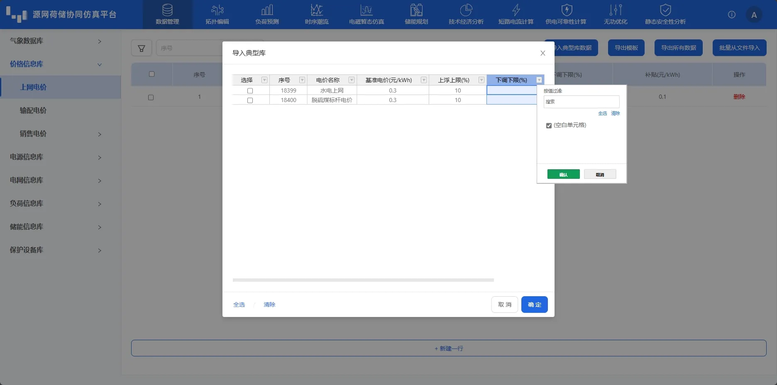The image size is (777, 385).
Task: Close the 导入典型库 dialog
Action: pyautogui.click(x=542, y=53)
